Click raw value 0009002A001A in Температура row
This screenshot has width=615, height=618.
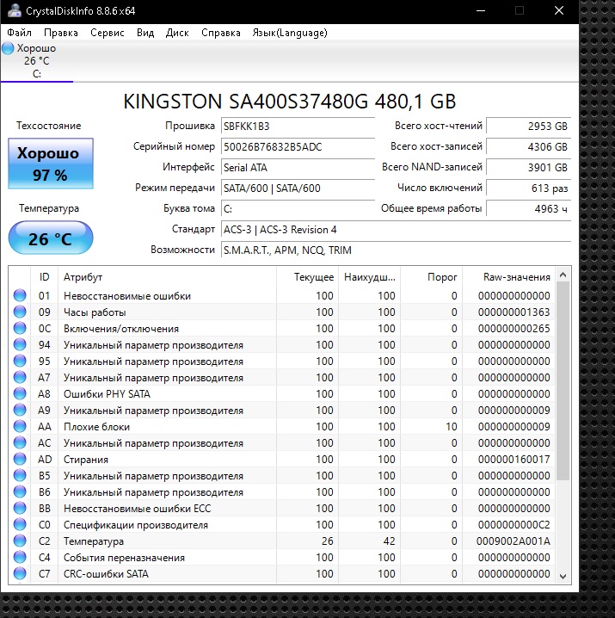click(513, 541)
